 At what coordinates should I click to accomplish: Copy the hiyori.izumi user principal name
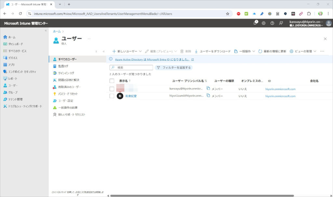[x=208, y=96]
